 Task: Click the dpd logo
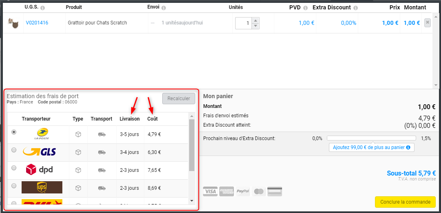[x=39, y=170]
